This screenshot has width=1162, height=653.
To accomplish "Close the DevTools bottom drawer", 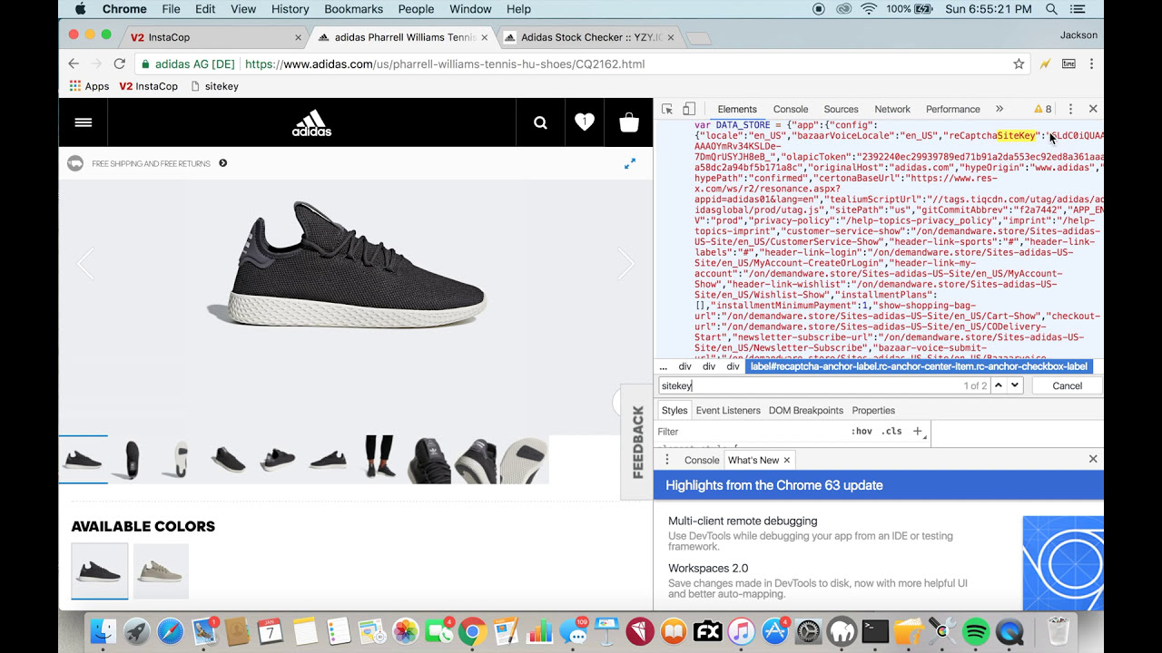I will 1093,460.
